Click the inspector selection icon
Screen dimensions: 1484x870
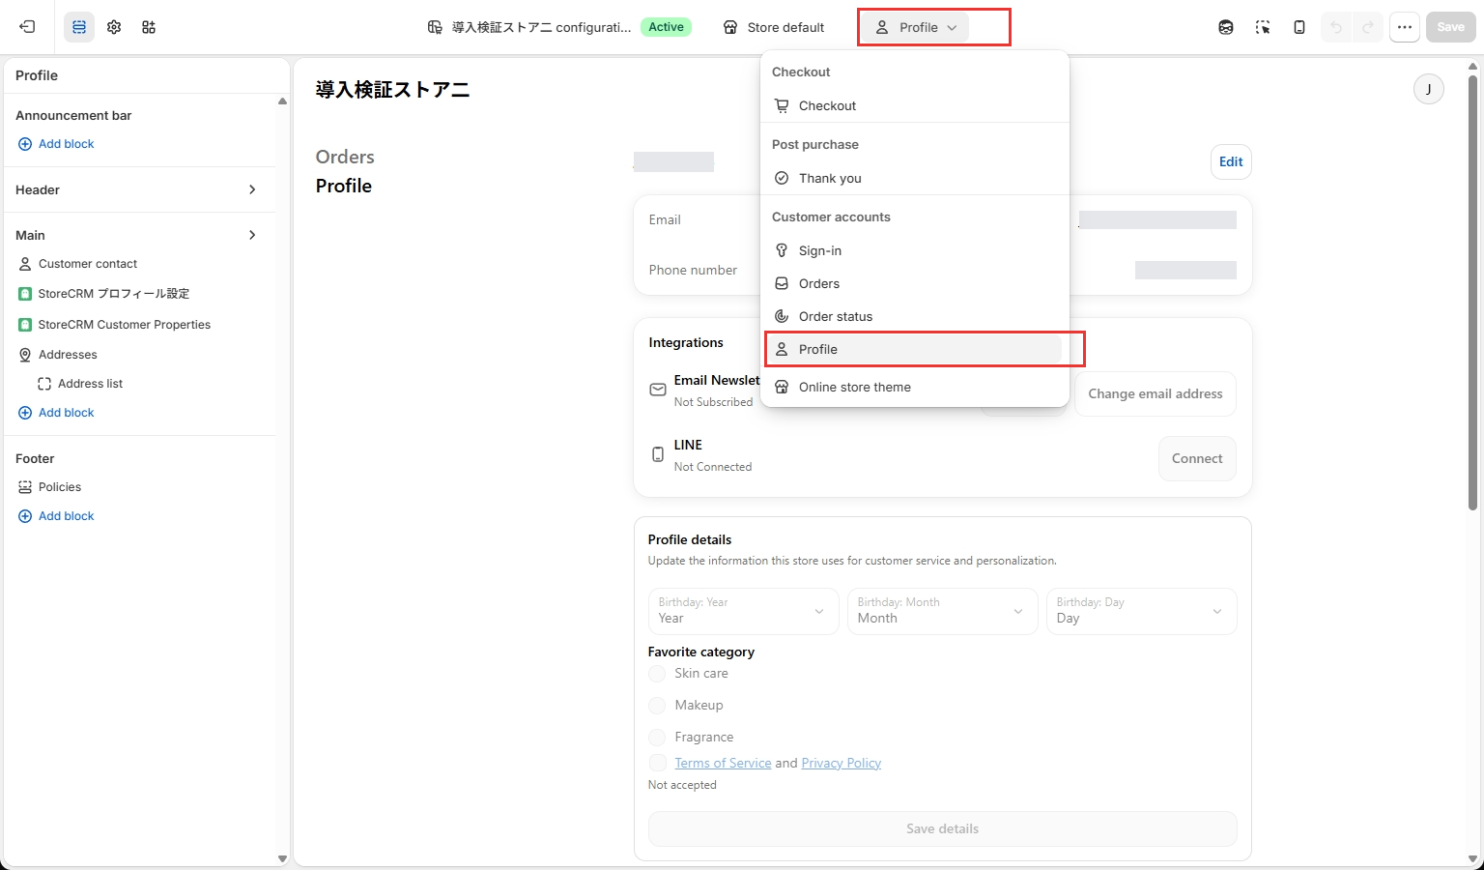pyautogui.click(x=1263, y=27)
